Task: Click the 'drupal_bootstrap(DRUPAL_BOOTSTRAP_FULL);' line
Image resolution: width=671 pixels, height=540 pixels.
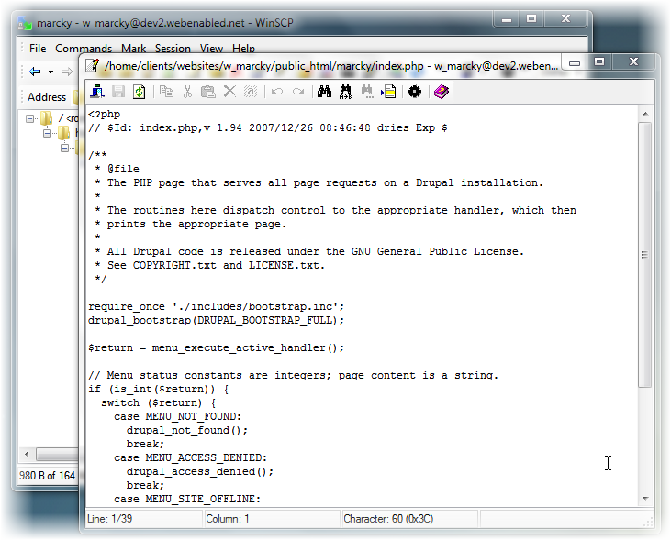Action: coord(216,320)
